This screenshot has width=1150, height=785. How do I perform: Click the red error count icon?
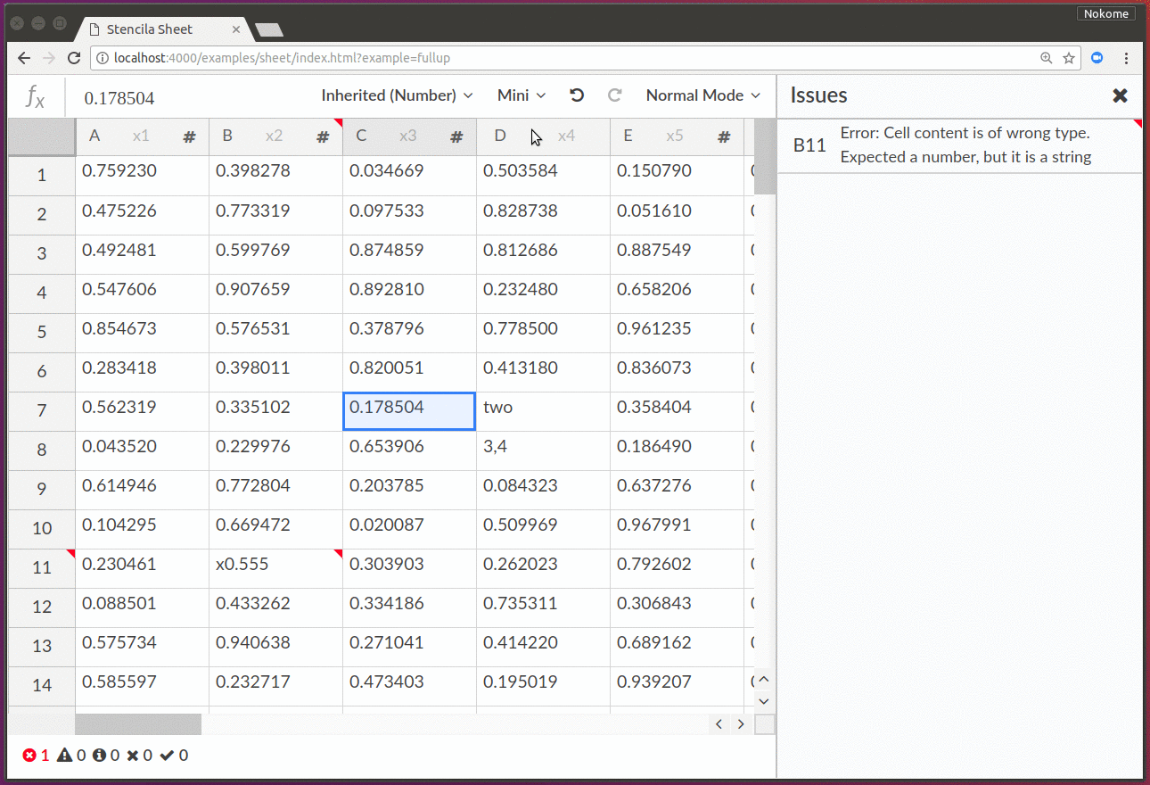(x=29, y=756)
